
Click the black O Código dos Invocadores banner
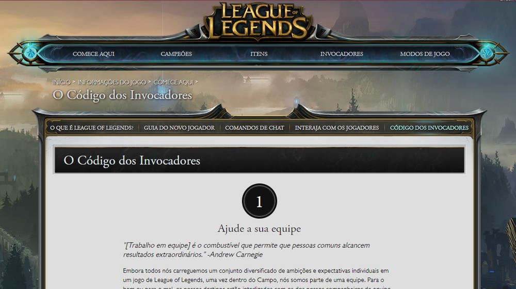tap(260, 160)
